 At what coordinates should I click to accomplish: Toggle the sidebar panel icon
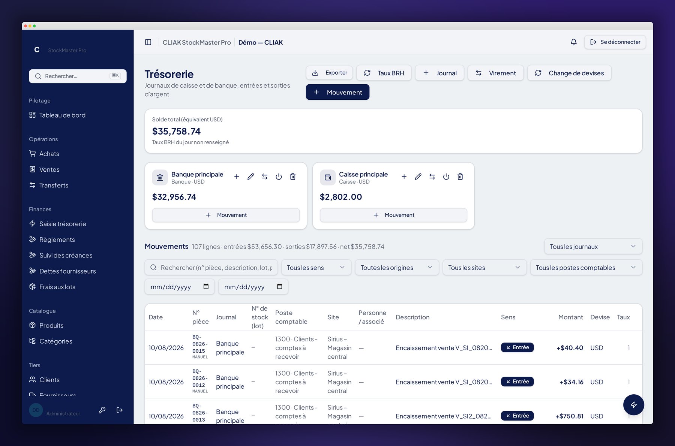tap(148, 42)
